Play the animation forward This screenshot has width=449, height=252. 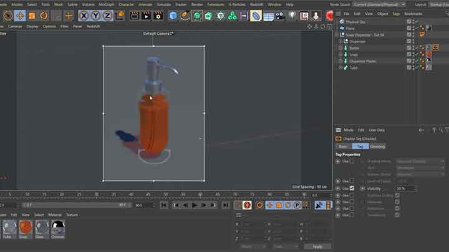195,205
